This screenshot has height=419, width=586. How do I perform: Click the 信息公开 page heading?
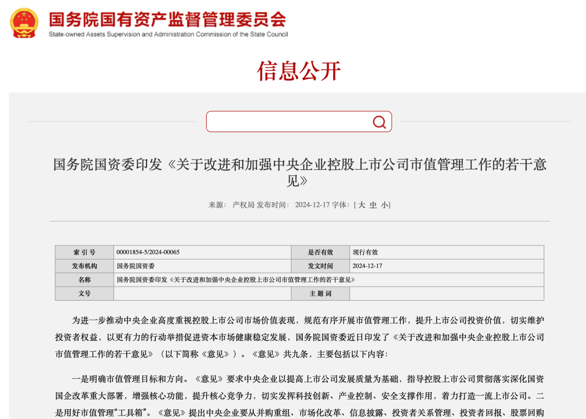tap(299, 71)
